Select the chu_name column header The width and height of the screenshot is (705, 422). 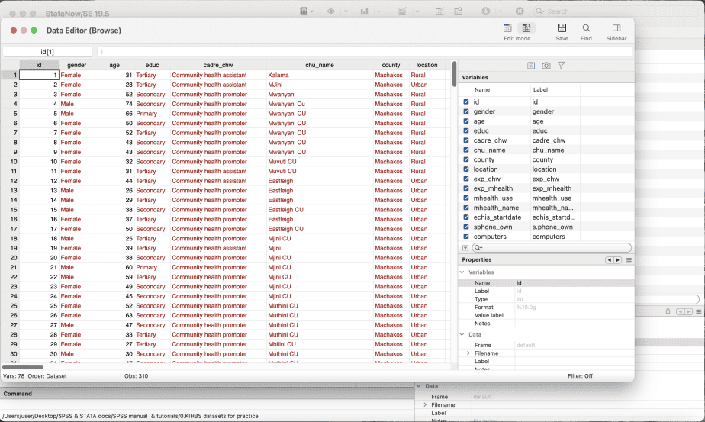pyautogui.click(x=319, y=65)
